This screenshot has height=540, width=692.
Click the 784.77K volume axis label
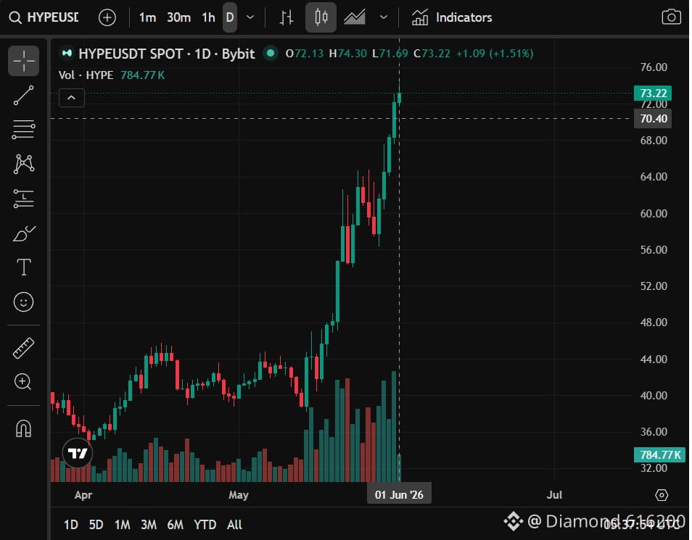659,455
